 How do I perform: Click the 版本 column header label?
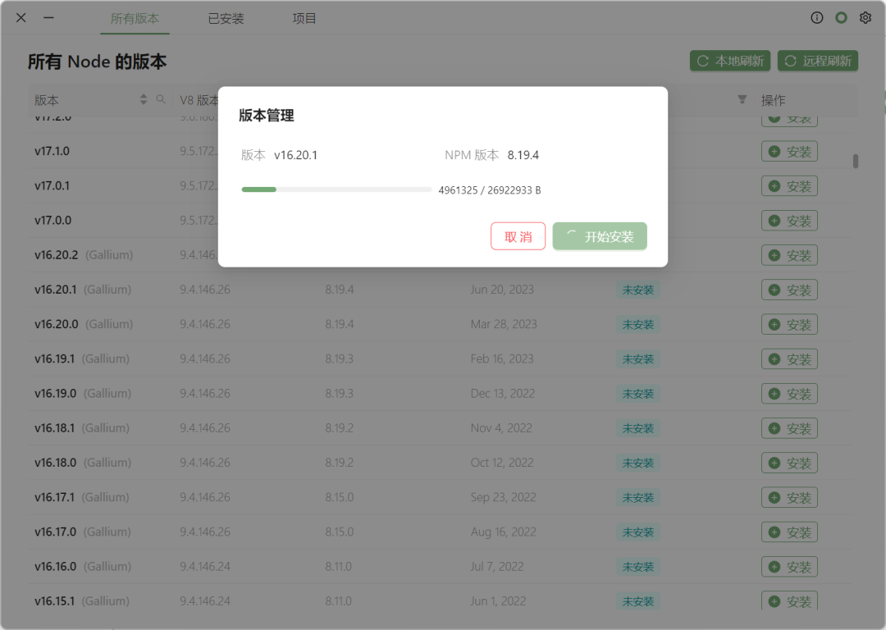(x=46, y=100)
